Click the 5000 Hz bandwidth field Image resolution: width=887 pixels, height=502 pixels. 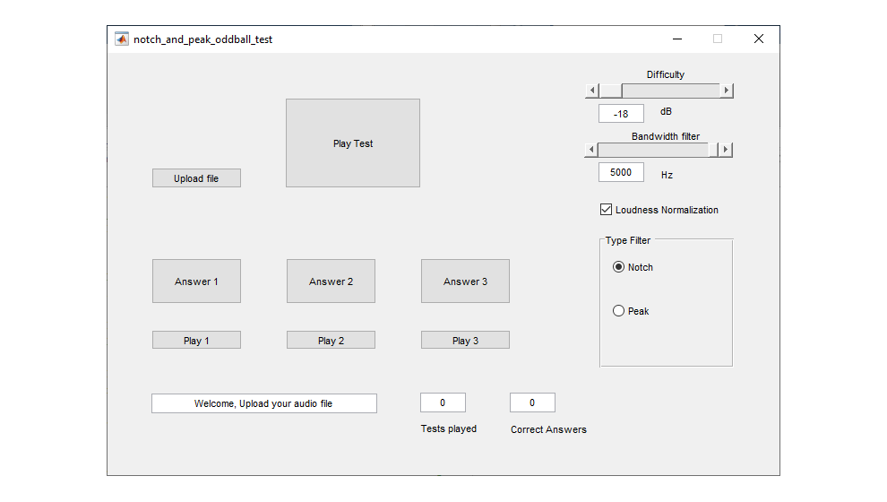621,172
